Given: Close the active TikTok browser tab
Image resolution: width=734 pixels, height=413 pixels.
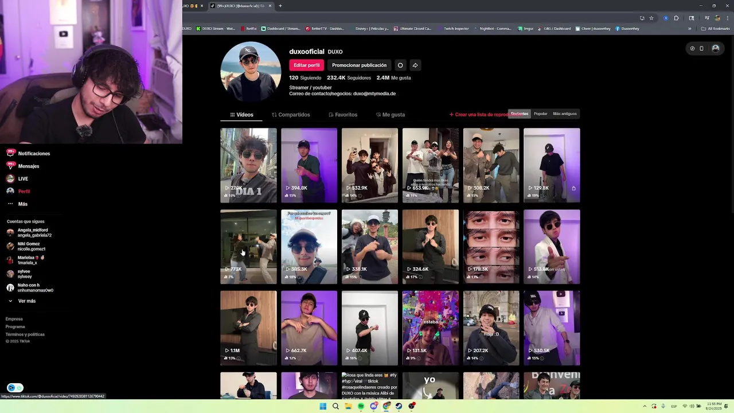Looking at the screenshot, I should click(270, 6).
